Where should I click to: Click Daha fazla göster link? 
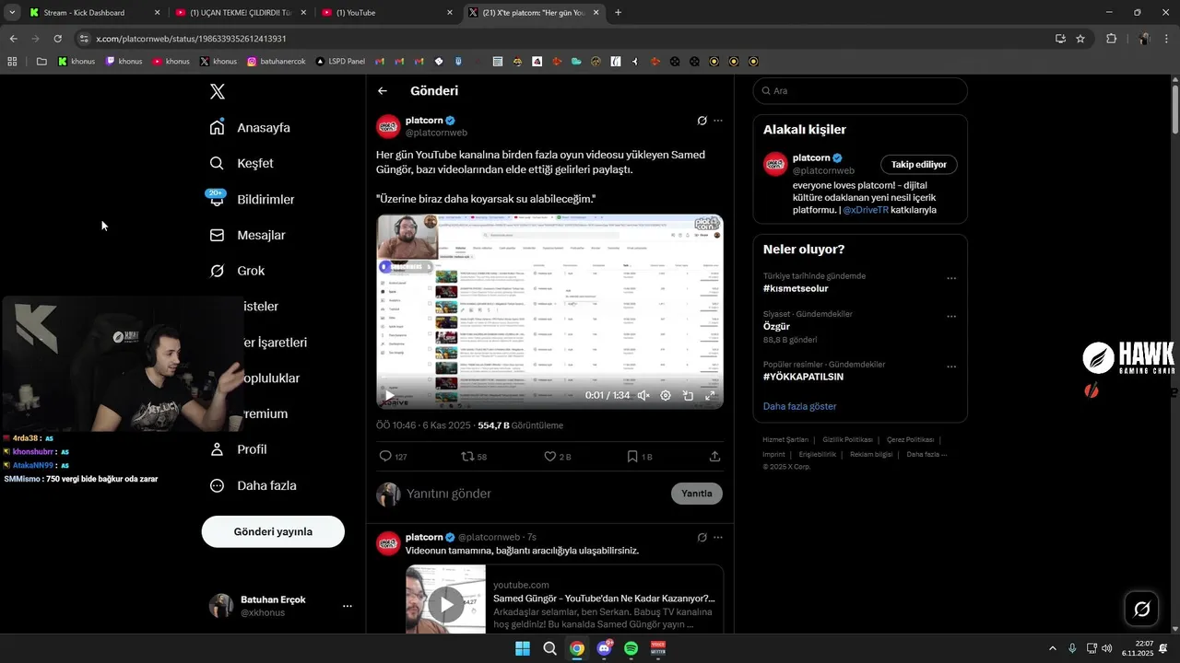tap(799, 406)
